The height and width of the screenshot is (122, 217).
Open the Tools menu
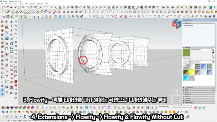click(27, 4)
